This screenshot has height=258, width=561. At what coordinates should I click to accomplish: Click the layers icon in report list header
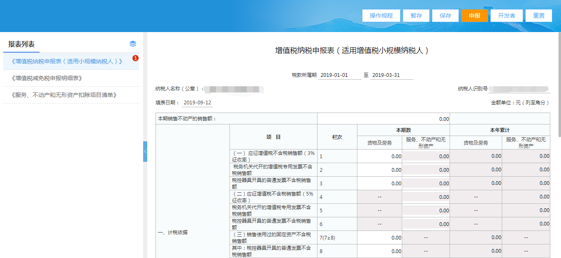coord(132,44)
